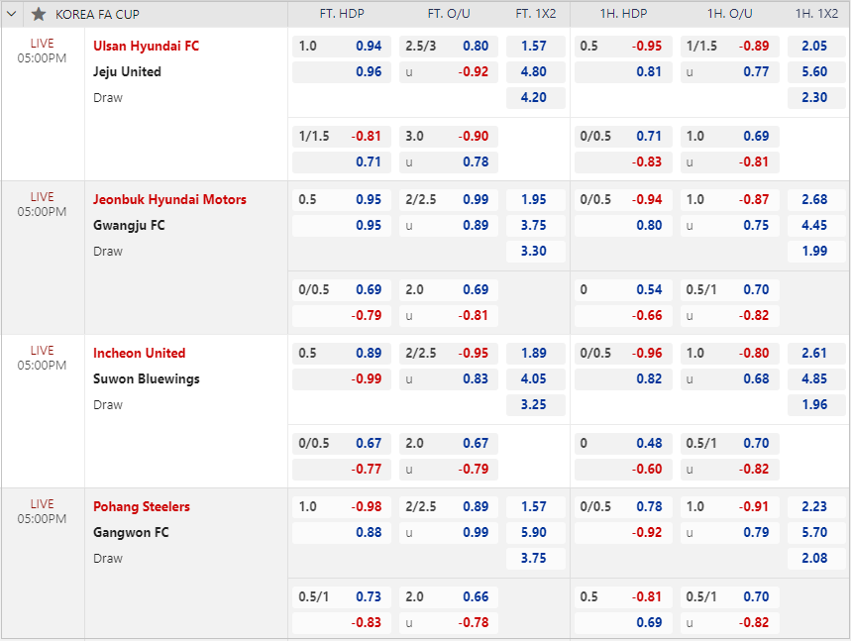This screenshot has height=641, width=851.
Task: Collapse the Korea FA Cup league section
Action: click(x=12, y=14)
